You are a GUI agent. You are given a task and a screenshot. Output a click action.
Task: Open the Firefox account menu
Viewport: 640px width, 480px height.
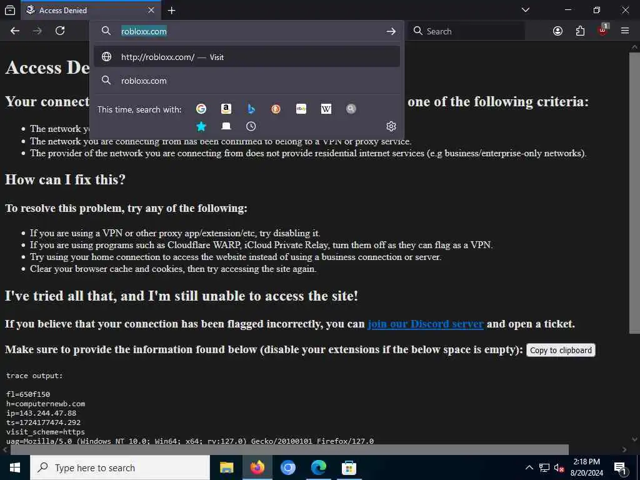tap(557, 31)
